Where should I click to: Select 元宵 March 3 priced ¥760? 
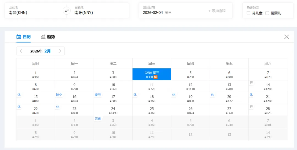pos(113,122)
